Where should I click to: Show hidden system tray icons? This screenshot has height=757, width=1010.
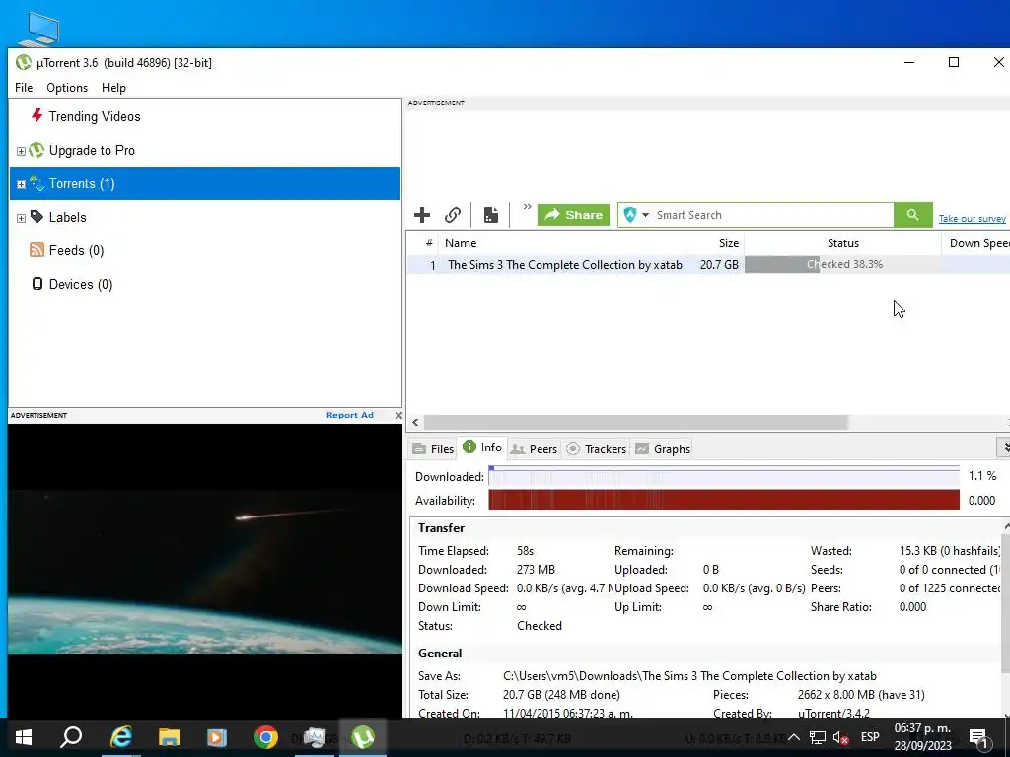(x=794, y=737)
